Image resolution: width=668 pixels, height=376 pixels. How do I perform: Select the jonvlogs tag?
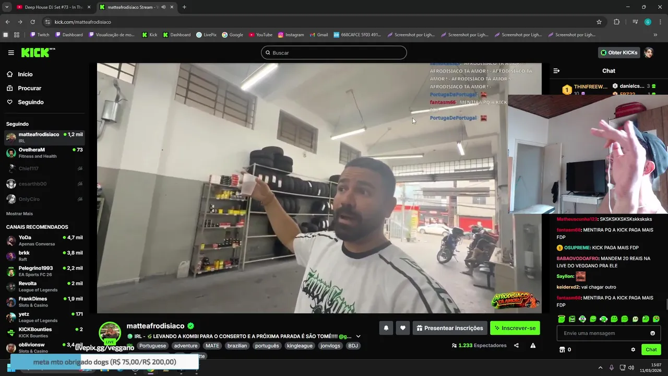point(330,346)
